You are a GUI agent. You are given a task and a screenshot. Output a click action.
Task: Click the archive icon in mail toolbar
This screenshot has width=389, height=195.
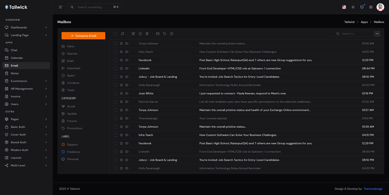[x=133, y=34]
